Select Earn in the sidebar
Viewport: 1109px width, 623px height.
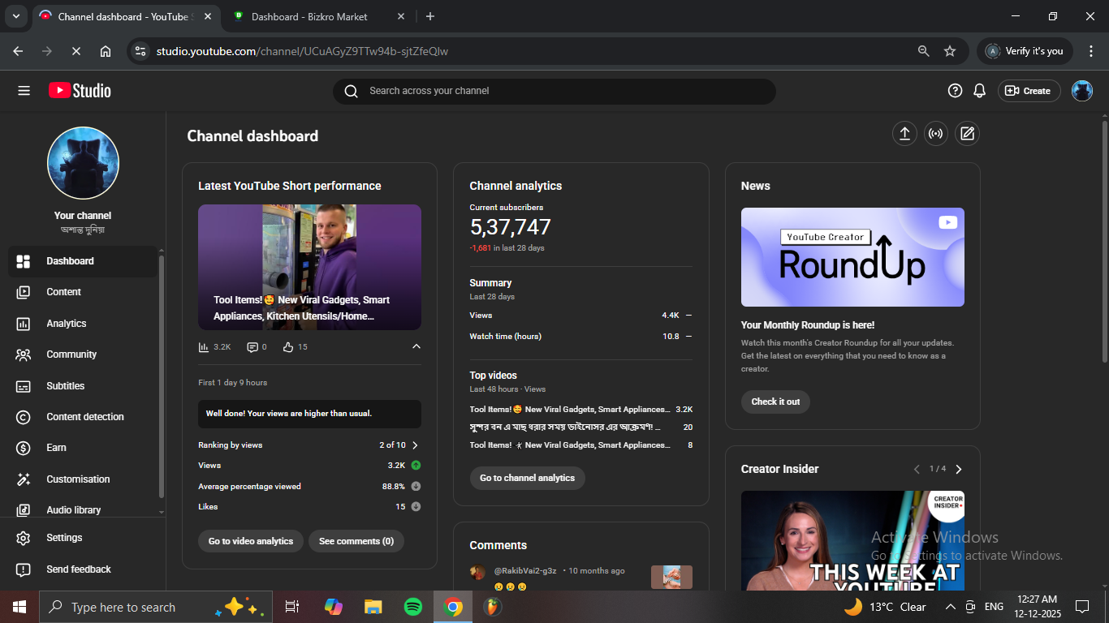56,448
